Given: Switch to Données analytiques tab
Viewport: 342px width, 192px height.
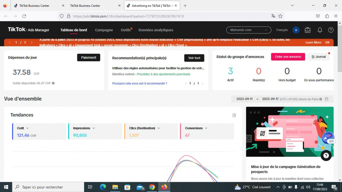Looking at the screenshot, I should (156, 30).
